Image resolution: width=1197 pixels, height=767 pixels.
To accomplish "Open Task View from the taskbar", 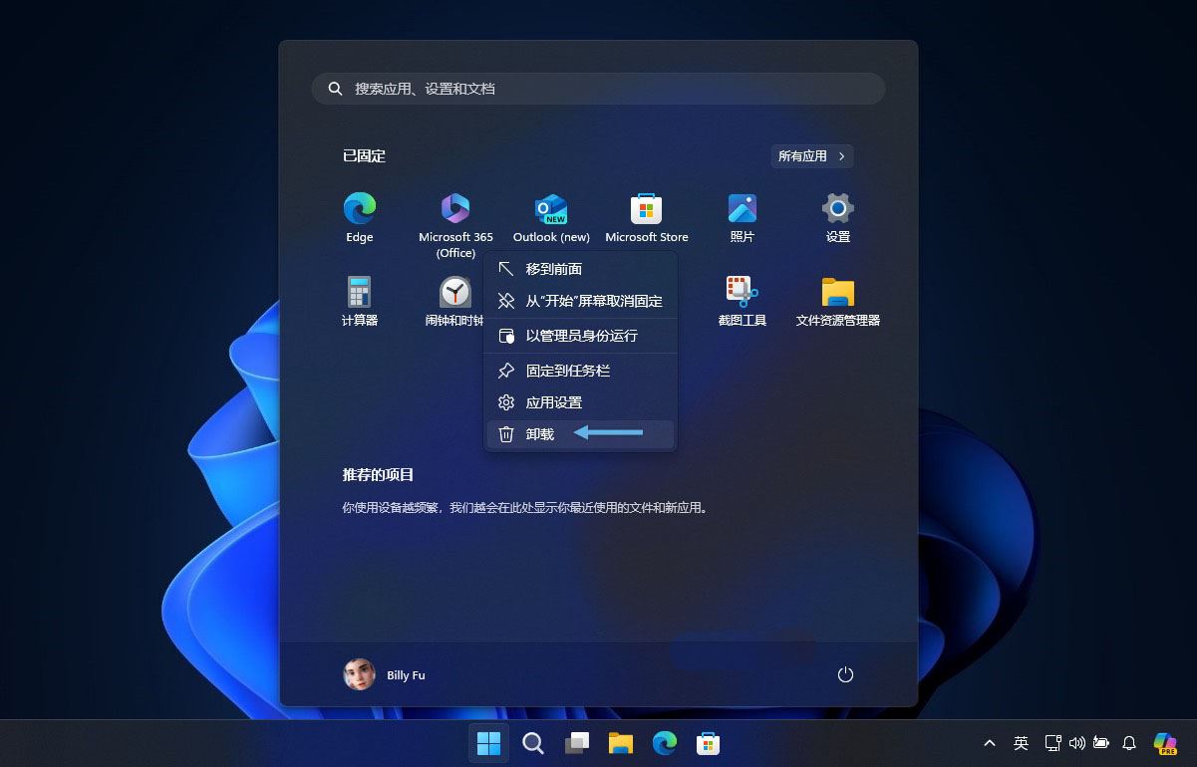I will coord(577,743).
